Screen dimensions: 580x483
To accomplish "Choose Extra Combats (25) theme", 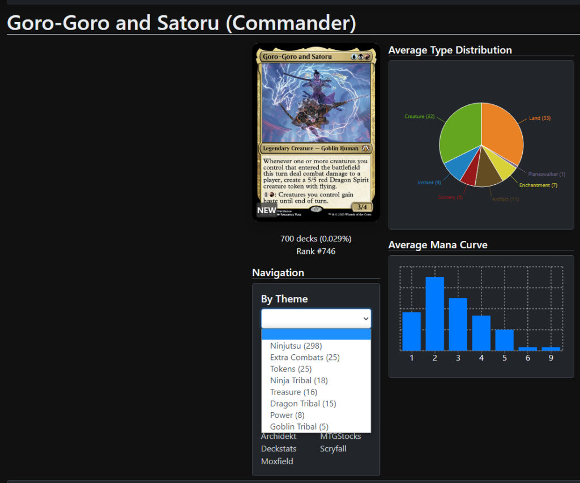I will [x=305, y=357].
